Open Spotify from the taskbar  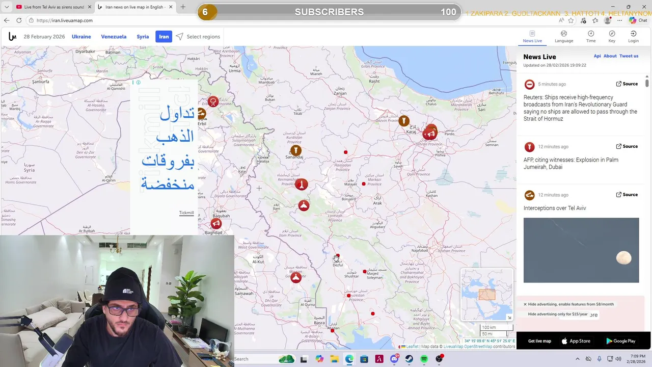pos(424,359)
